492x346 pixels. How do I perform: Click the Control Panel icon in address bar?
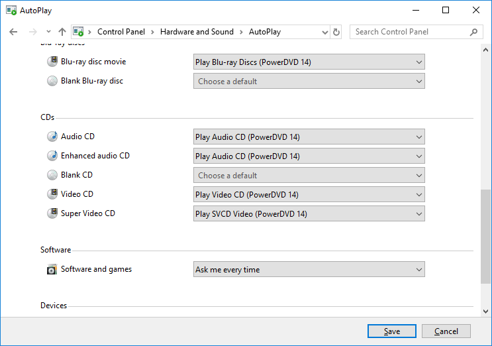coord(78,32)
